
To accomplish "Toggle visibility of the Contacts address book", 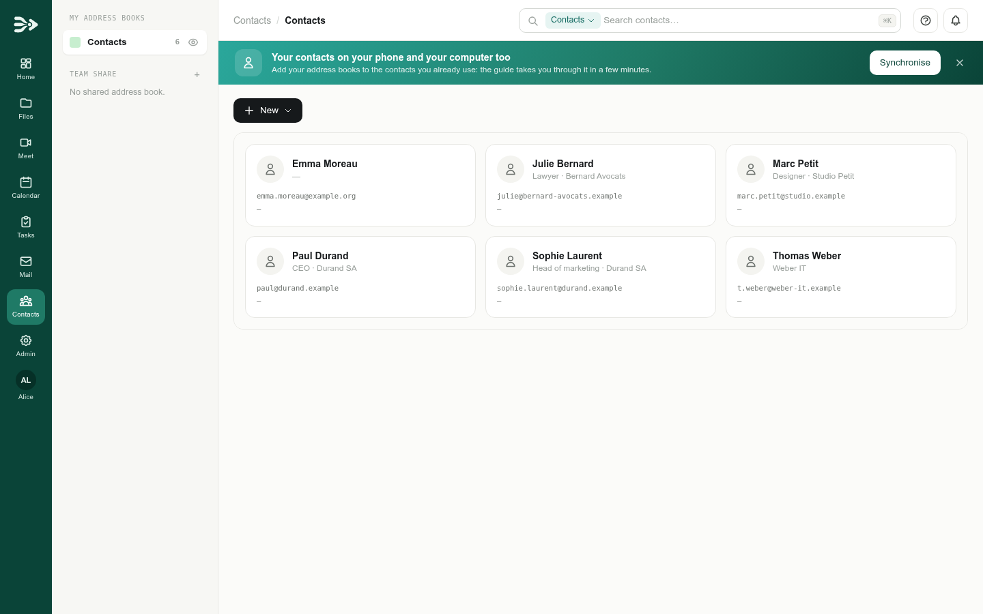I will [x=193, y=42].
